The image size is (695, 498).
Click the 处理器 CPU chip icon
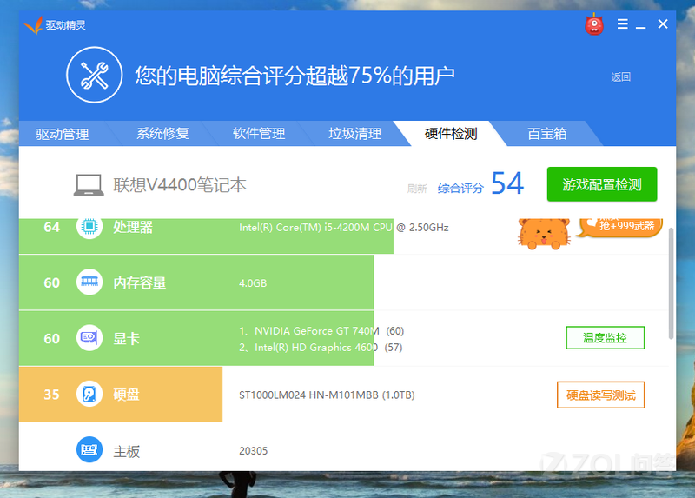tap(89, 227)
